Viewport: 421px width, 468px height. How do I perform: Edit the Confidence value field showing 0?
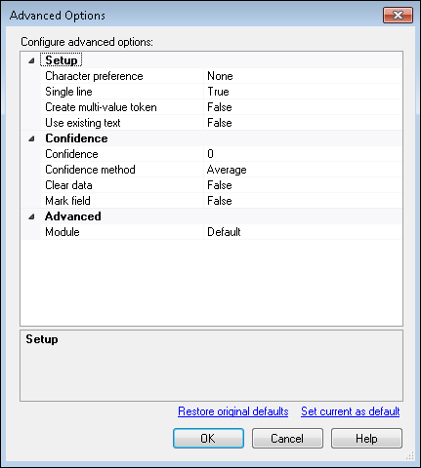(x=303, y=154)
